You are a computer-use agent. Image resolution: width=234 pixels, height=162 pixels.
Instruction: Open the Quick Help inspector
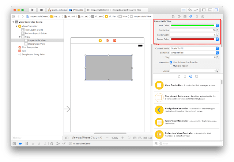coord(179,16)
